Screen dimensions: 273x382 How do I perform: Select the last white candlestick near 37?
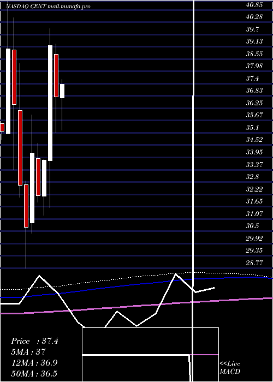(x=62, y=91)
